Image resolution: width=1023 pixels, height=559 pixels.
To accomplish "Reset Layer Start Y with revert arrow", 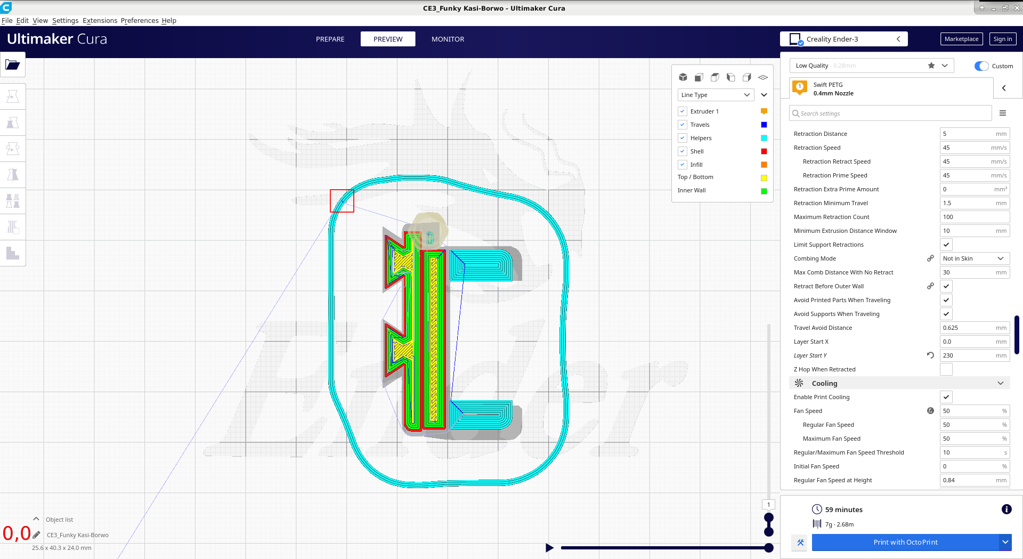I will 930,355.
